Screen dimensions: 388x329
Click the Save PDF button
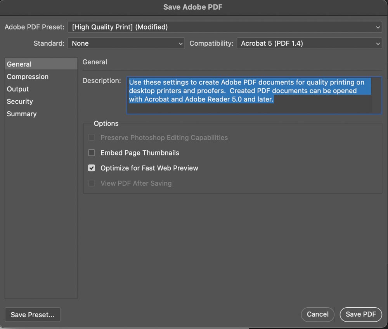coord(360,314)
